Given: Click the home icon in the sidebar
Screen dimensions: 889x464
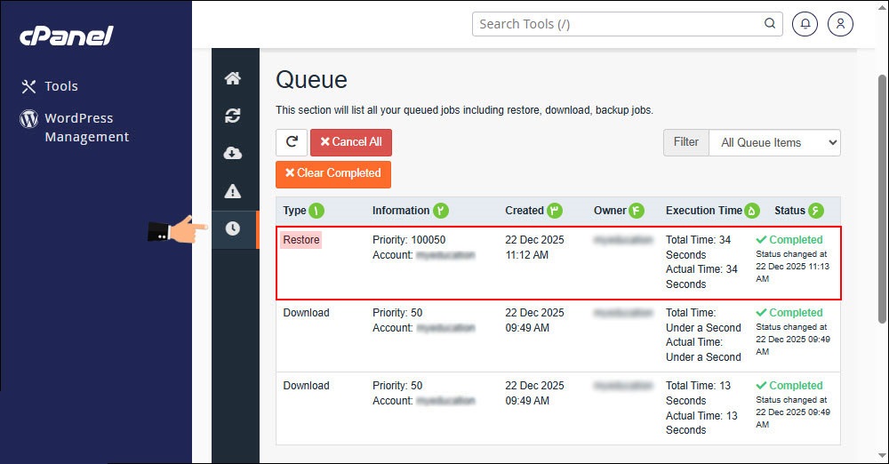Looking at the screenshot, I should [233, 78].
